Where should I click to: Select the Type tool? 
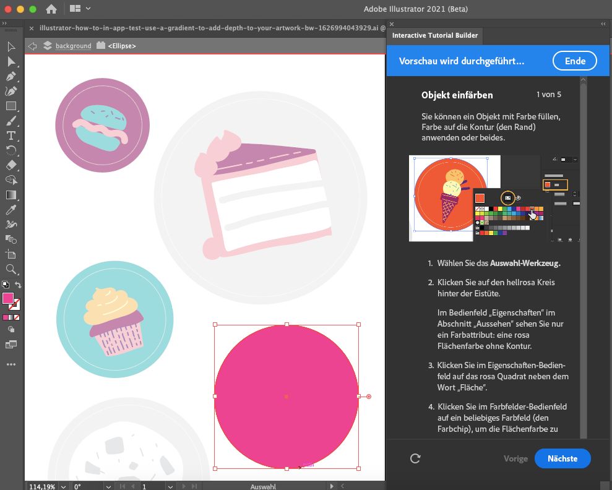[x=11, y=135]
